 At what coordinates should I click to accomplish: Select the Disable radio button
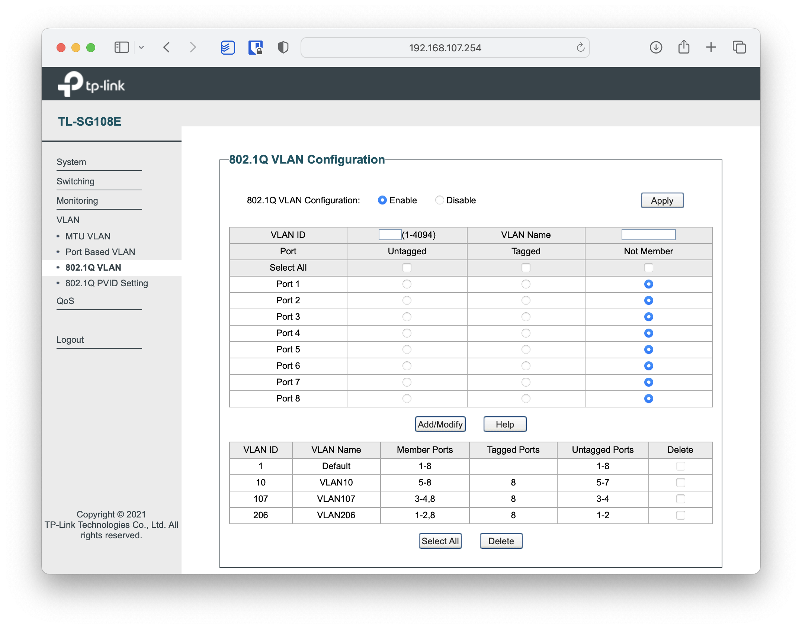(x=439, y=200)
